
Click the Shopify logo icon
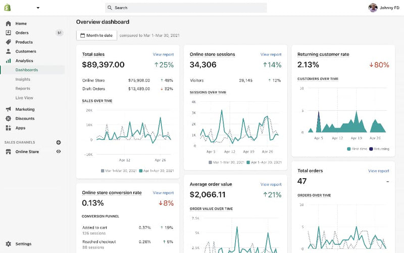coord(9,8)
